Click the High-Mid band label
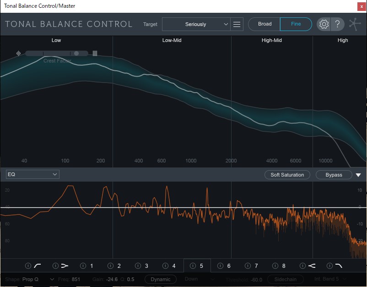This screenshot has width=367, height=287. click(271, 40)
